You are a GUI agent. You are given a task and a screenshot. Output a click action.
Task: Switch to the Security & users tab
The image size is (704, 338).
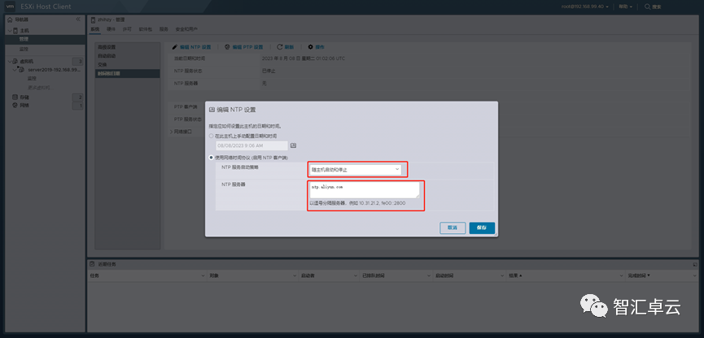pos(186,29)
